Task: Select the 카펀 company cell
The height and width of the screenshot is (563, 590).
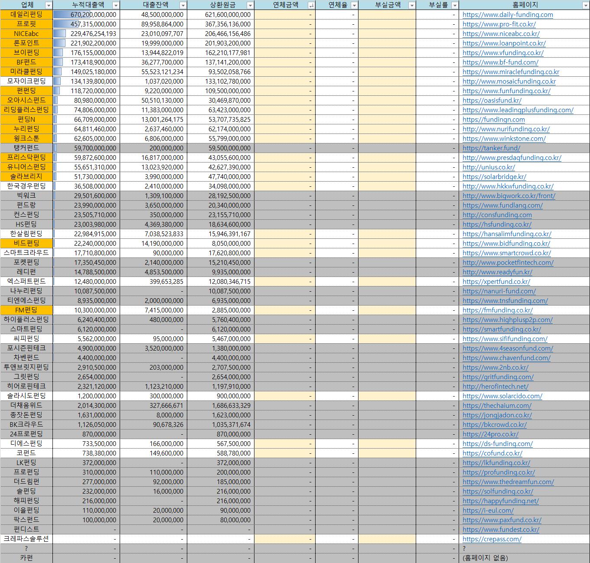Action: pos(26,558)
